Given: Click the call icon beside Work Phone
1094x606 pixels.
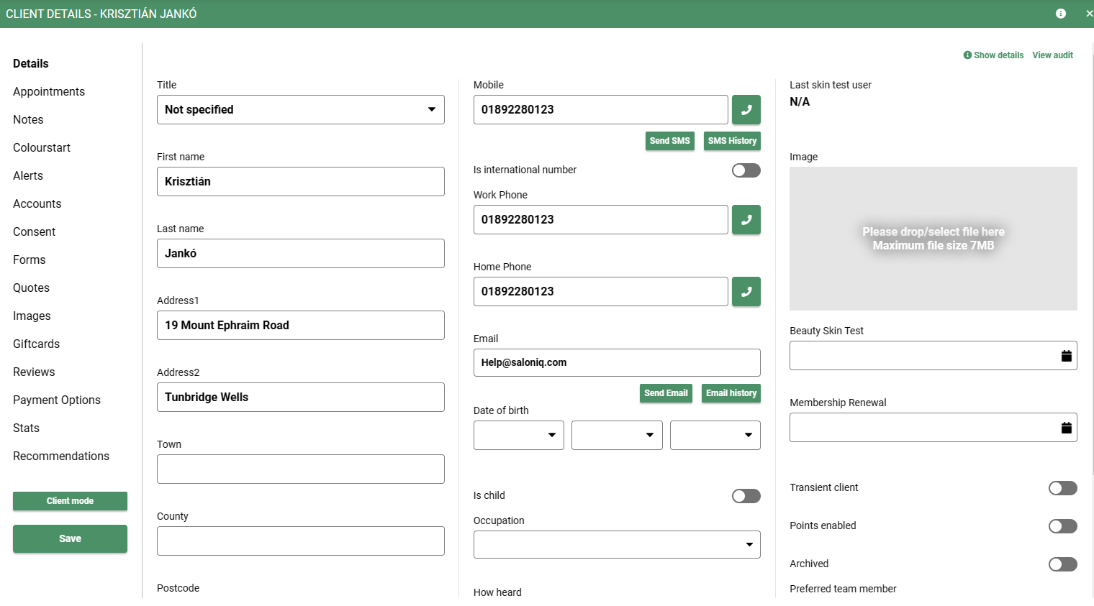Looking at the screenshot, I should 746,220.
